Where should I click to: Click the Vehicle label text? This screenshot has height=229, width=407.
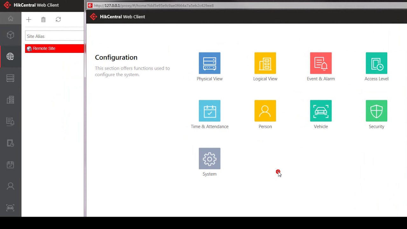click(x=321, y=126)
